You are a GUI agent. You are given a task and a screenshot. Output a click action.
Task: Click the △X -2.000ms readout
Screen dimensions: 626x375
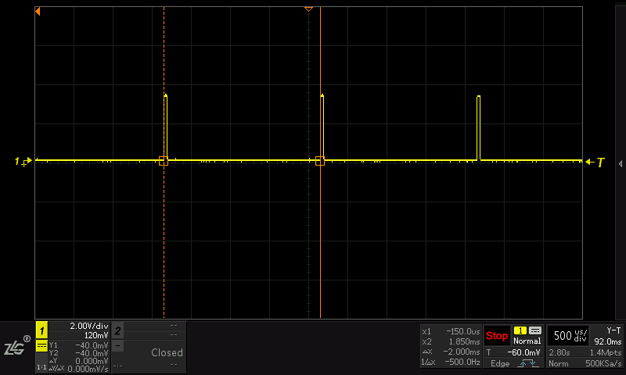click(x=451, y=352)
